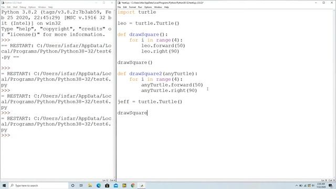The image size is (336, 189).
Task: Click the 'leo = turtle.Turtle()' line
Action: pyautogui.click(x=148, y=23)
